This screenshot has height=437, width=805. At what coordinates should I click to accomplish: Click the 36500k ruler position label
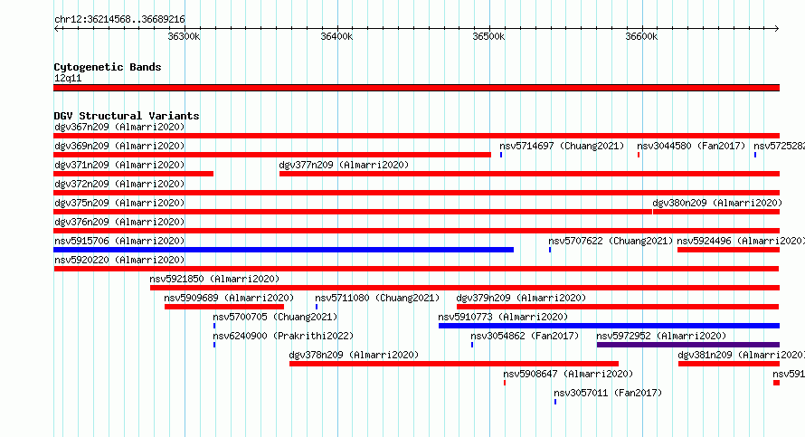coord(488,36)
